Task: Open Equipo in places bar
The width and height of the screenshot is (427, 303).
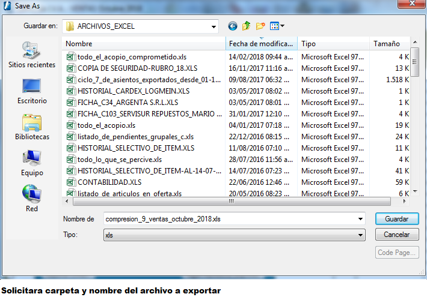Action: point(32,163)
